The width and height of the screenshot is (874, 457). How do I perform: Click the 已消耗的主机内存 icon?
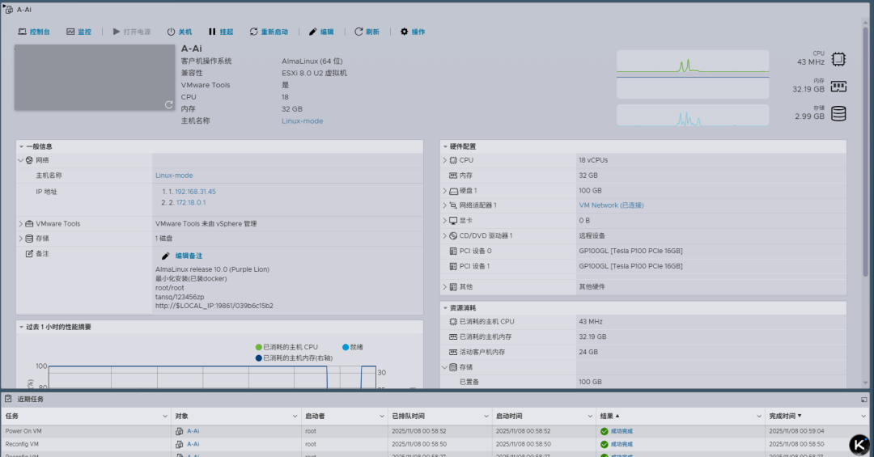click(x=453, y=337)
